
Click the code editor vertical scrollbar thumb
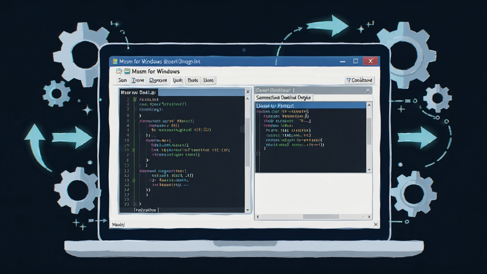(x=247, y=142)
